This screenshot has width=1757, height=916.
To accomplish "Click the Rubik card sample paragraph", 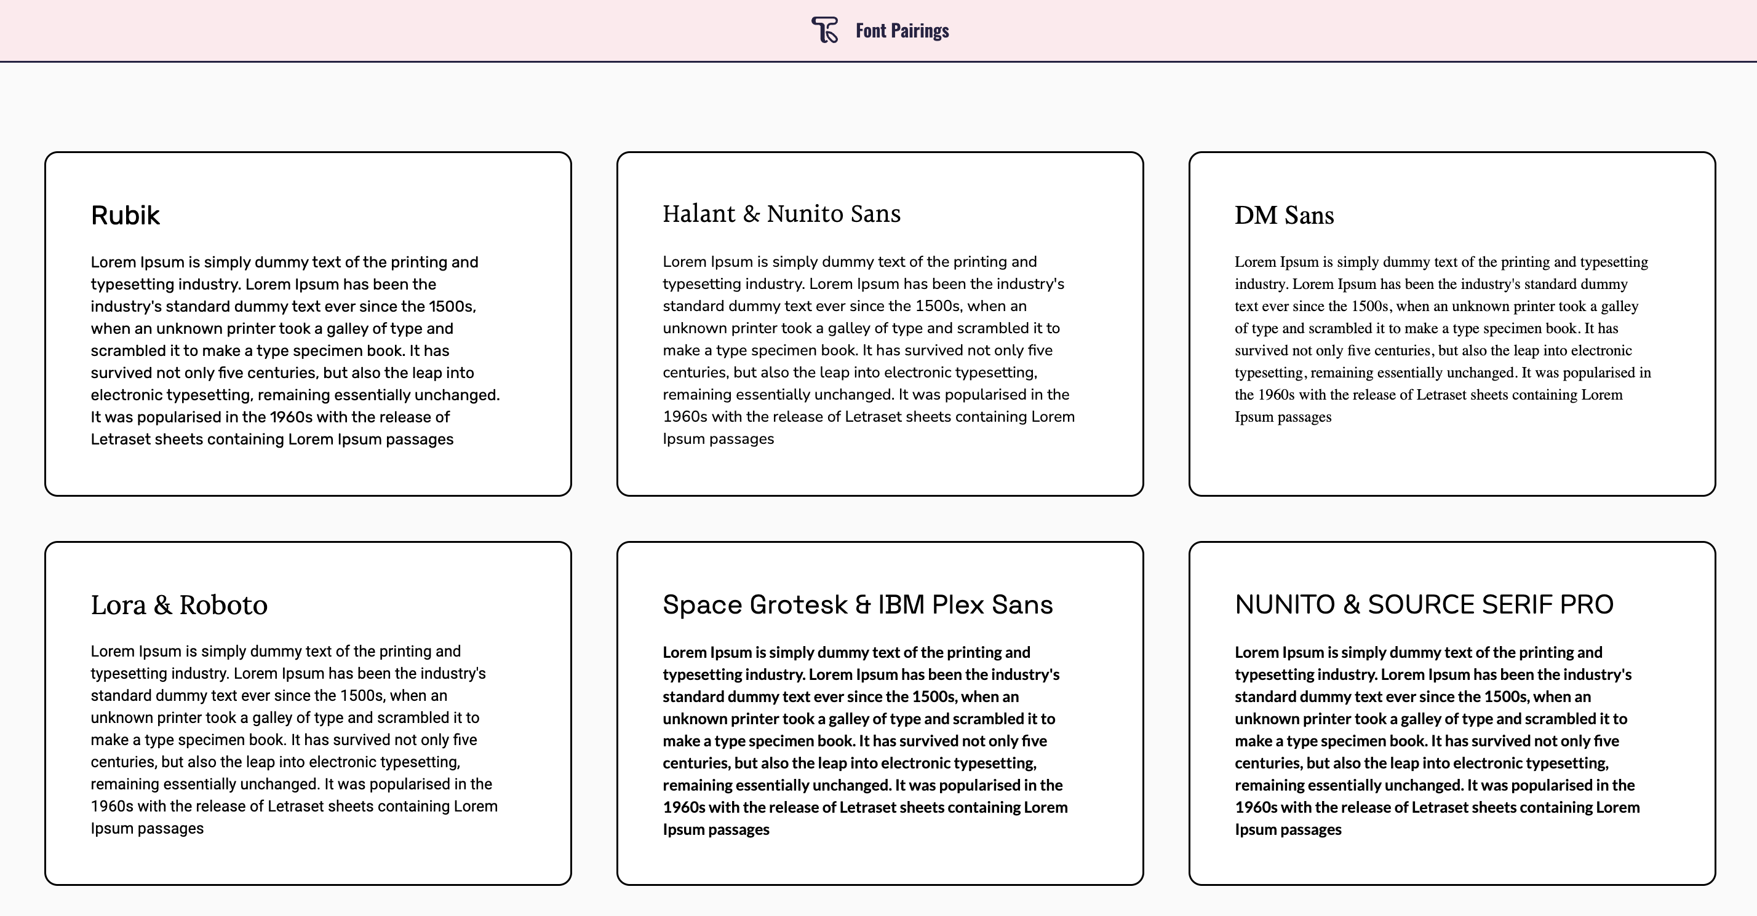I will (x=295, y=350).
